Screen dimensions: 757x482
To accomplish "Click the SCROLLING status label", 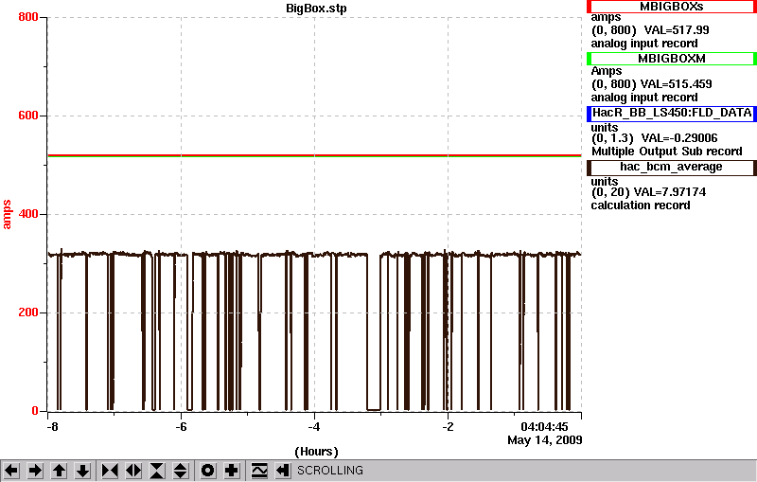I will (x=330, y=471).
